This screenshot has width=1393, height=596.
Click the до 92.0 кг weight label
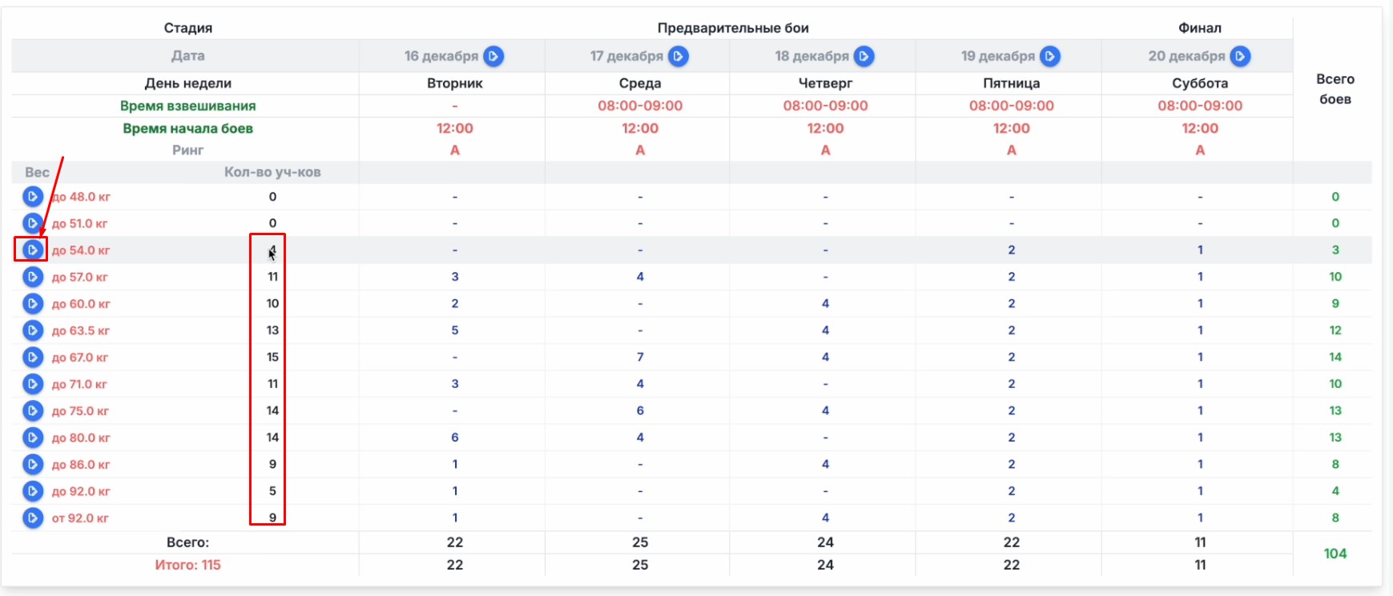80,491
